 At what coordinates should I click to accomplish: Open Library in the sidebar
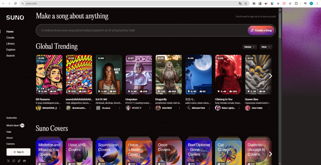10,43
